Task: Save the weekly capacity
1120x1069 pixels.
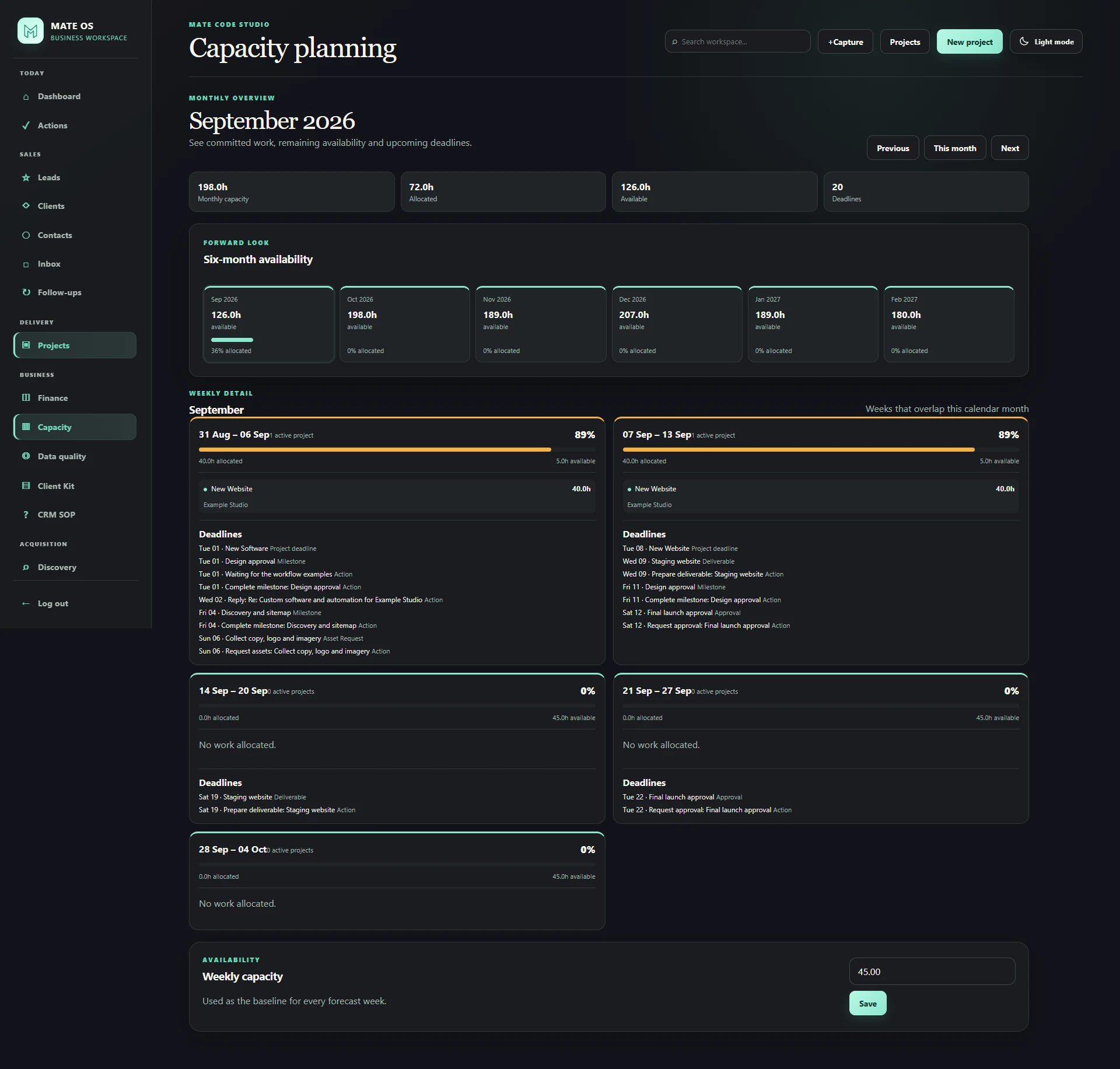Action: coord(867,1004)
